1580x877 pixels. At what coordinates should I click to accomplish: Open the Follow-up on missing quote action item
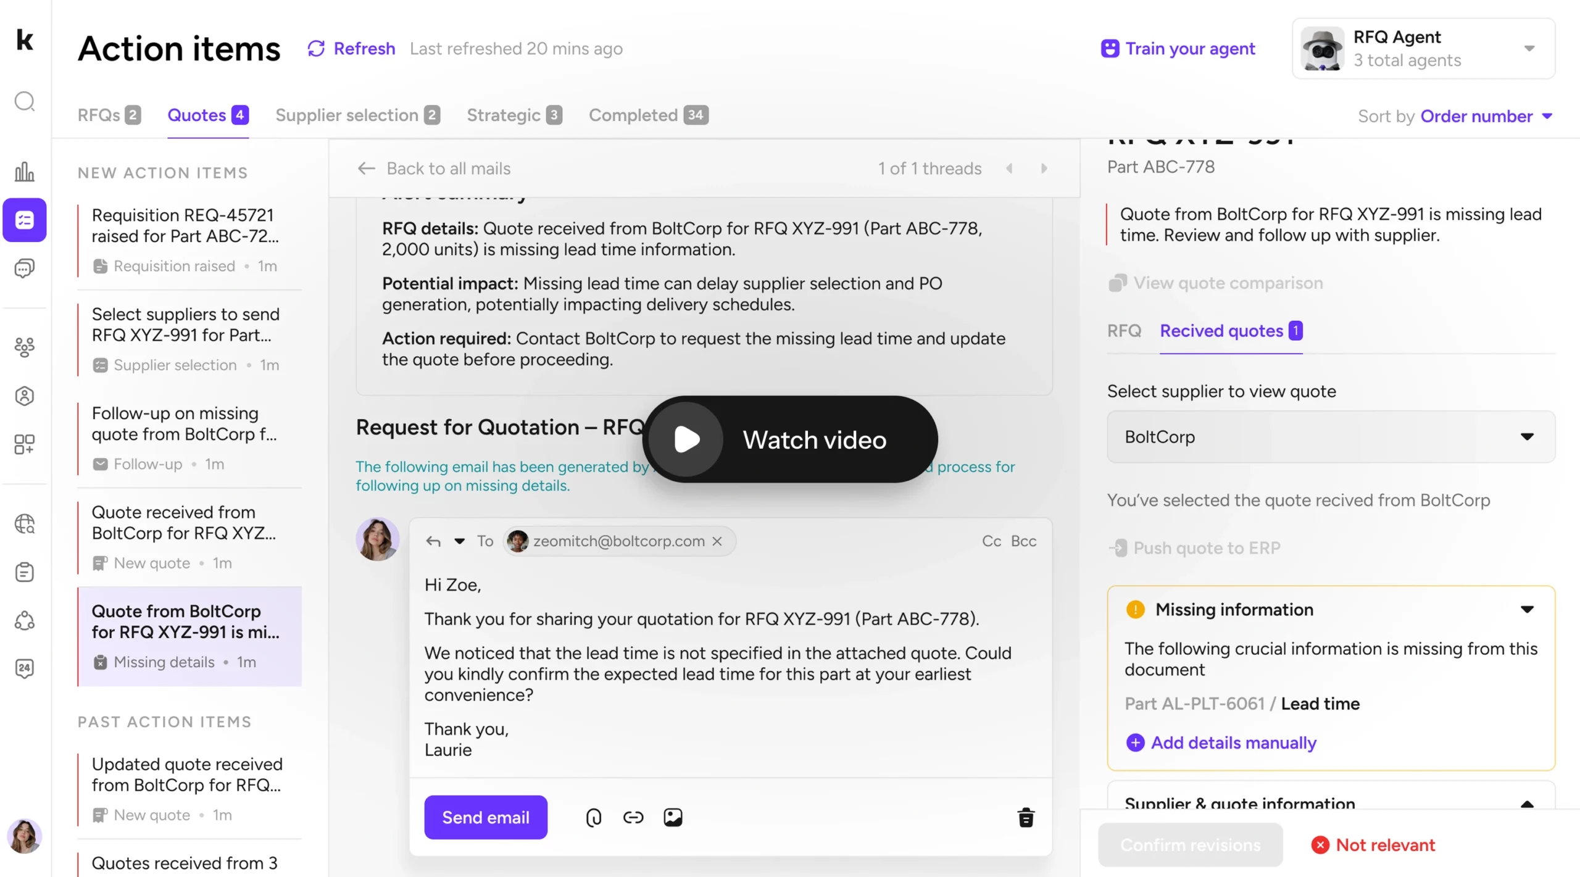click(184, 424)
